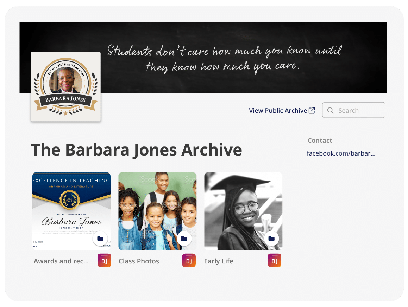Select the Class Photos album title
408x307 pixels.
tap(139, 261)
